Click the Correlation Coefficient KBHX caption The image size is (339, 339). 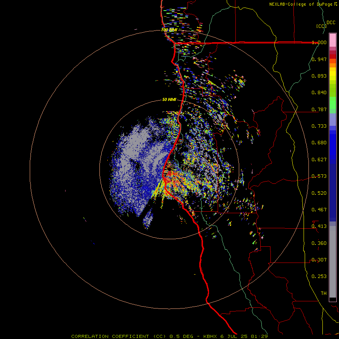(169, 336)
